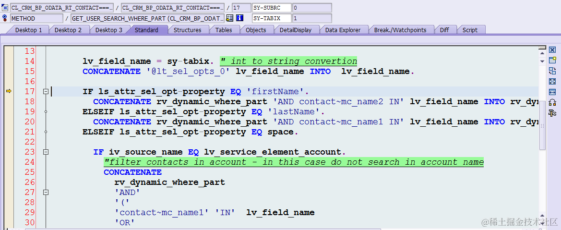Viewport: 561px width, 230px height.
Task: Click the 'OR' literal on line 30
Action: (x=125, y=223)
